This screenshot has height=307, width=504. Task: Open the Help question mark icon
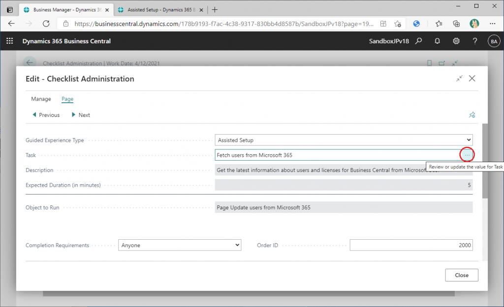click(475, 41)
